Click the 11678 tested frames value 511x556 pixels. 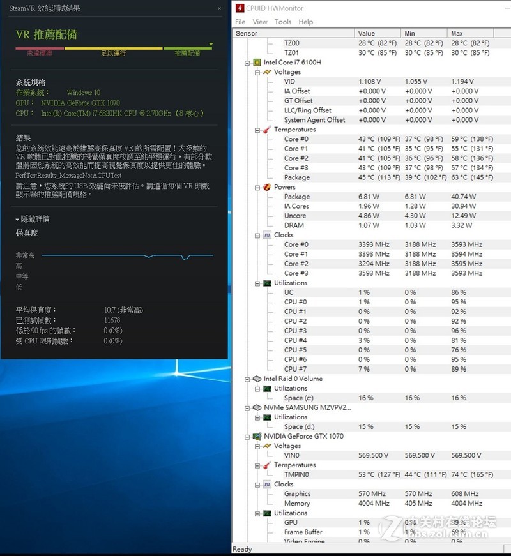point(112,320)
